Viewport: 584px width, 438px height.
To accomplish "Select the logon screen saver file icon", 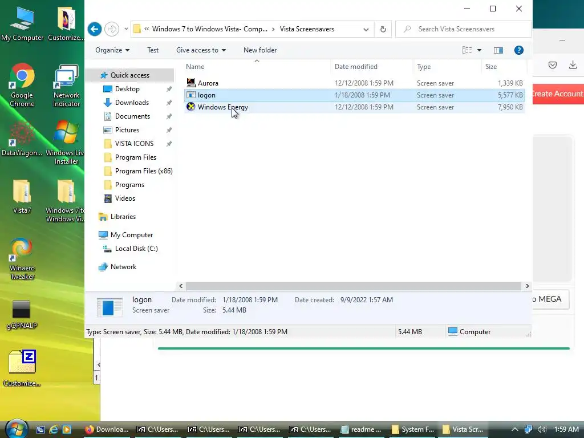I will click(190, 95).
